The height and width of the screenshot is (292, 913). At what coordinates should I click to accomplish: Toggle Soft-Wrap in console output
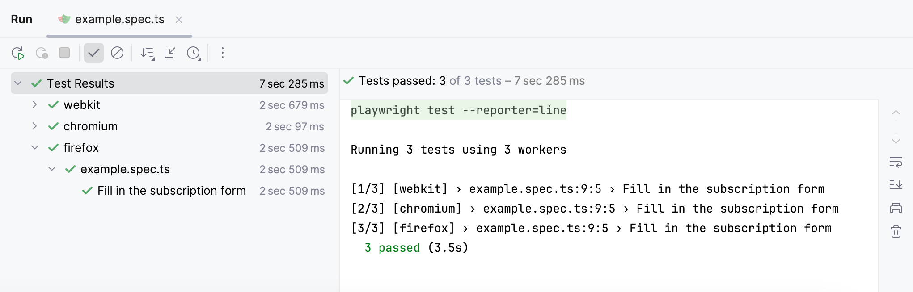(x=896, y=162)
